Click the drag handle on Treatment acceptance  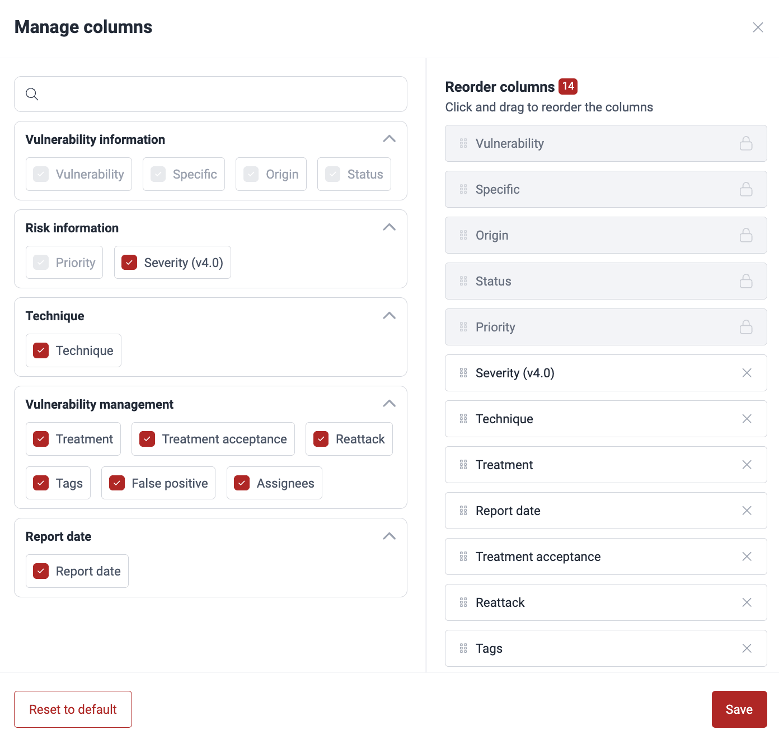pyautogui.click(x=463, y=556)
